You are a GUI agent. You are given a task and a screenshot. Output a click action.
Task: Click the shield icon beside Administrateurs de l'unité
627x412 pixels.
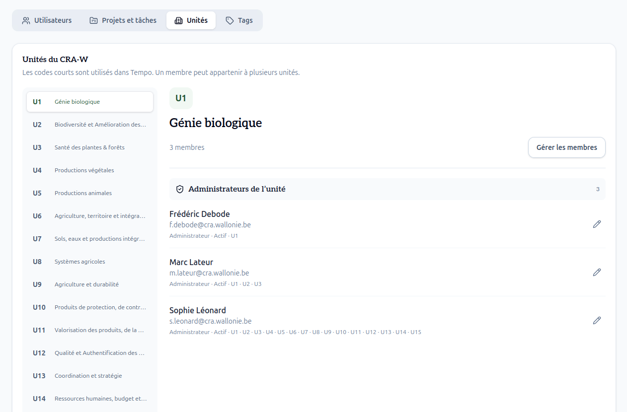pyautogui.click(x=180, y=189)
